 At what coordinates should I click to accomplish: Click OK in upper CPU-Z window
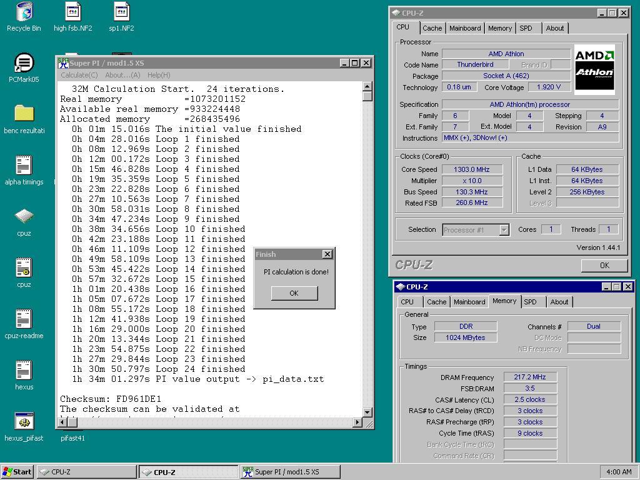604,265
